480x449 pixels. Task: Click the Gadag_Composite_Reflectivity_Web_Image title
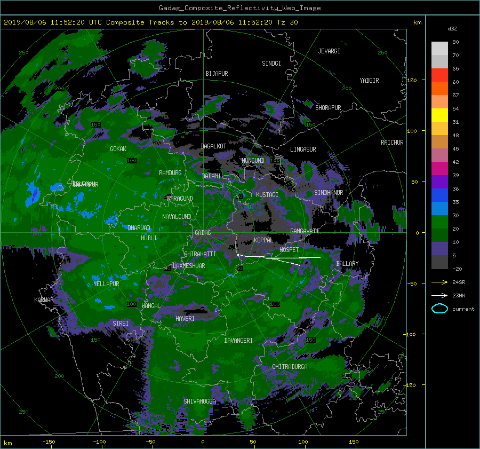pos(239,8)
